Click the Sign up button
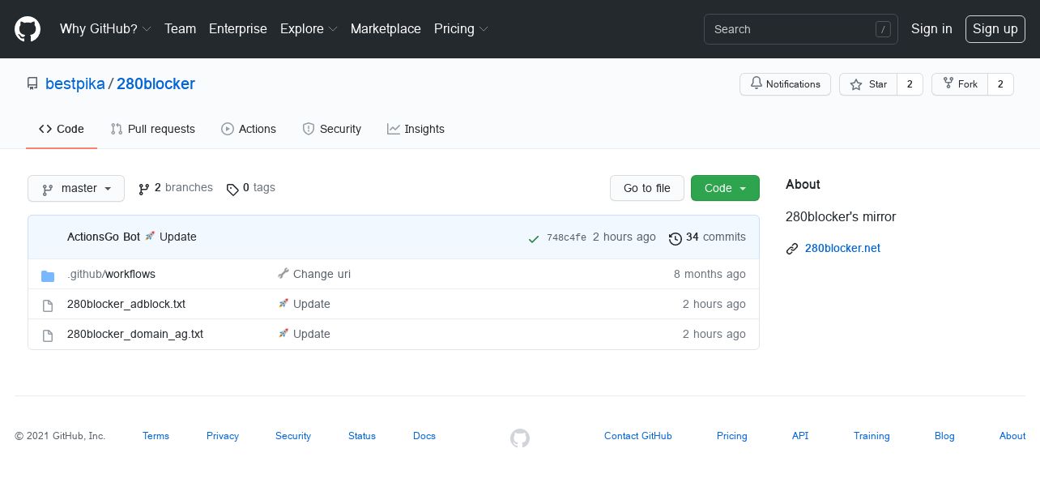The width and height of the screenshot is (1040, 487). pyautogui.click(x=995, y=29)
